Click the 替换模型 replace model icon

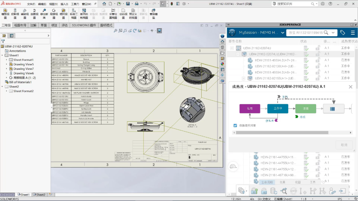coord(154,14)
